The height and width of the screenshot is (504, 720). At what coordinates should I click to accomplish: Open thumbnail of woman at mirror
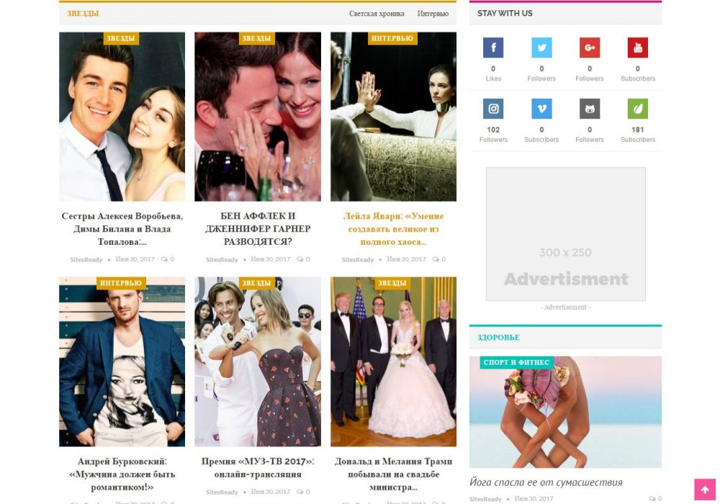(394, 117)
